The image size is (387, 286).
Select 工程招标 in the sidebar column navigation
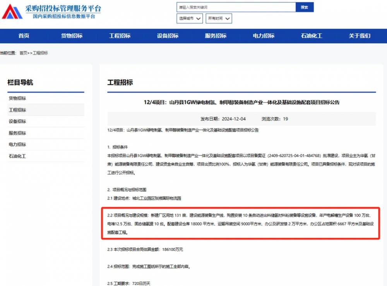click(46, 110)
